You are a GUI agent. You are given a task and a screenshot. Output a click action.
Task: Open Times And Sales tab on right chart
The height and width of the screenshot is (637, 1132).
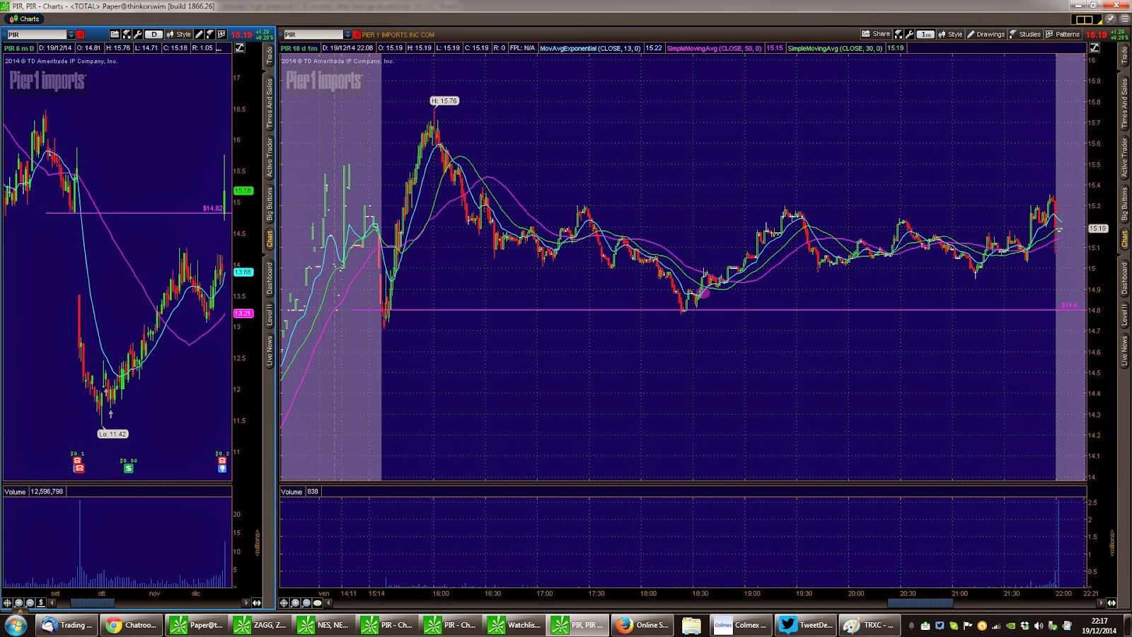click(x=1124, y=103)
